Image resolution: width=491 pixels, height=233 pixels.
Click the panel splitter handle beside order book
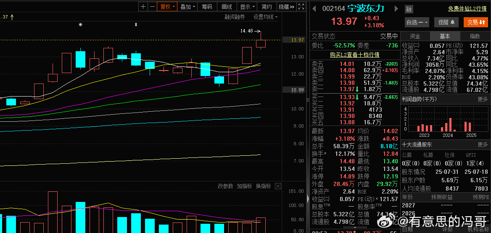[x=308, y=100]
